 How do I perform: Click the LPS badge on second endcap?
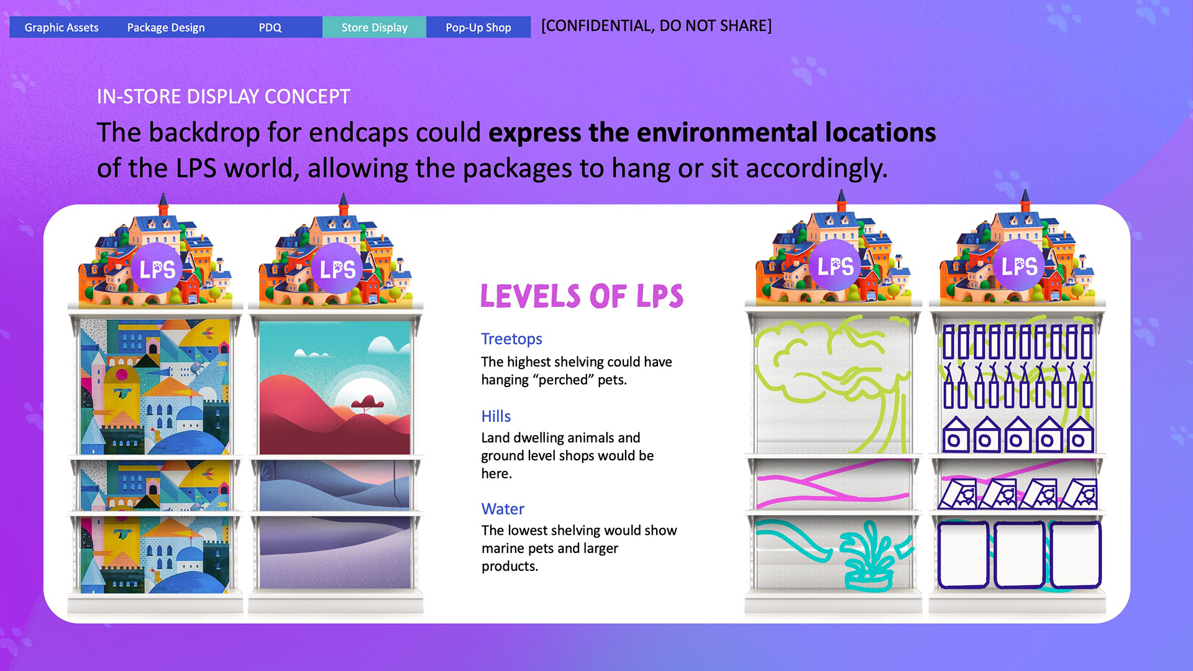[x=337, y=269]
